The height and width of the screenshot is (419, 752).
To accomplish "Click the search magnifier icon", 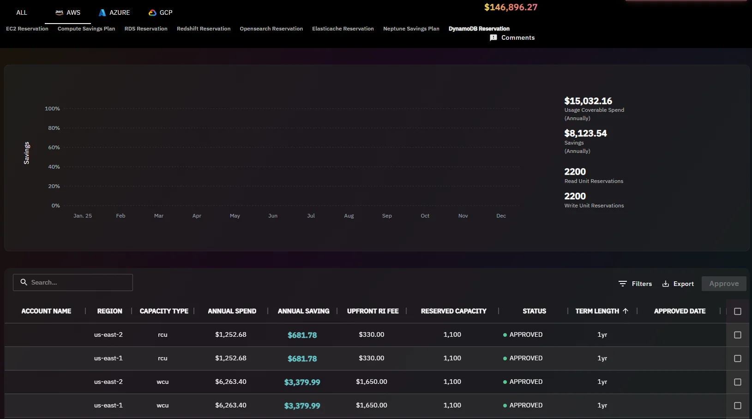I will [x=24, y=282].
